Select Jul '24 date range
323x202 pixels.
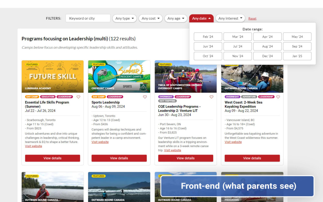(x=238, y=46)
